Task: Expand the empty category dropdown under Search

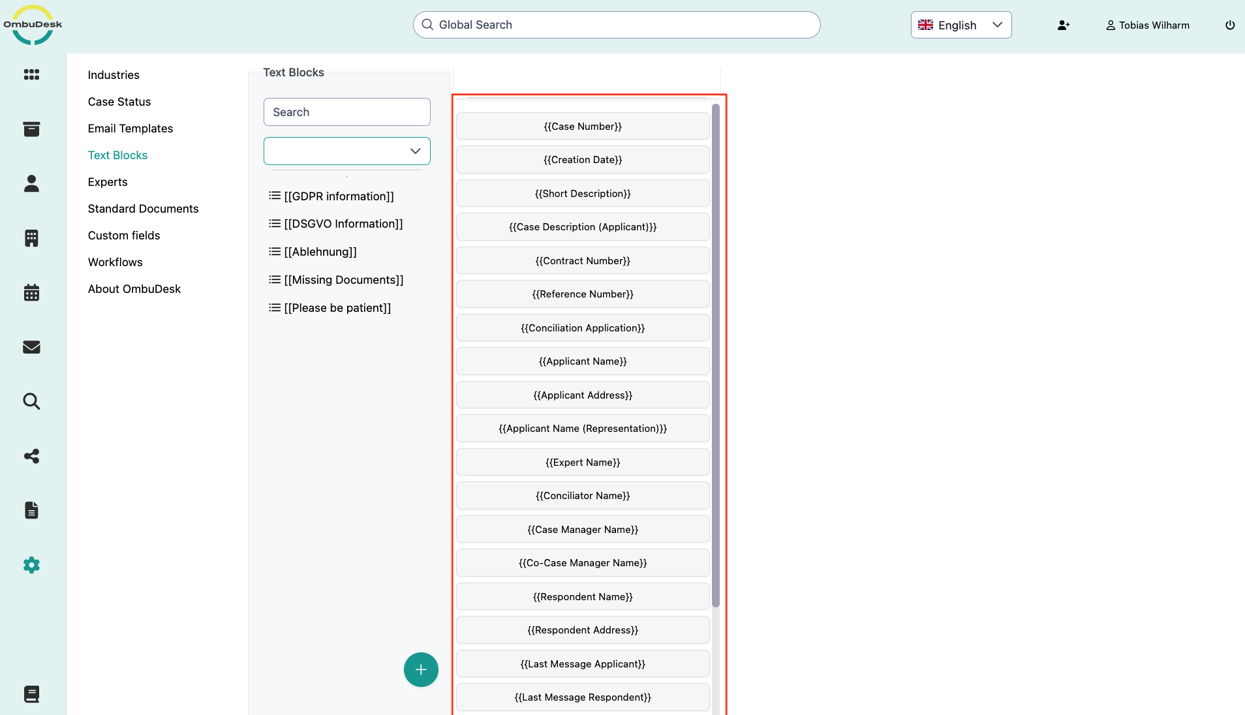Action: point(347,151)
